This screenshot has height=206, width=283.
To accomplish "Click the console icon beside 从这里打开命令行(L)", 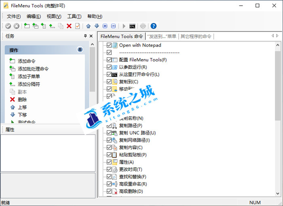I will pos(114,74).
